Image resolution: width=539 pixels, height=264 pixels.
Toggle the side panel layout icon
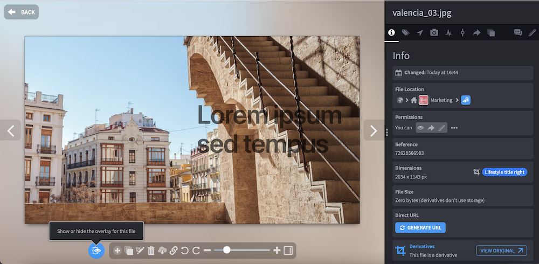[288, 251]
